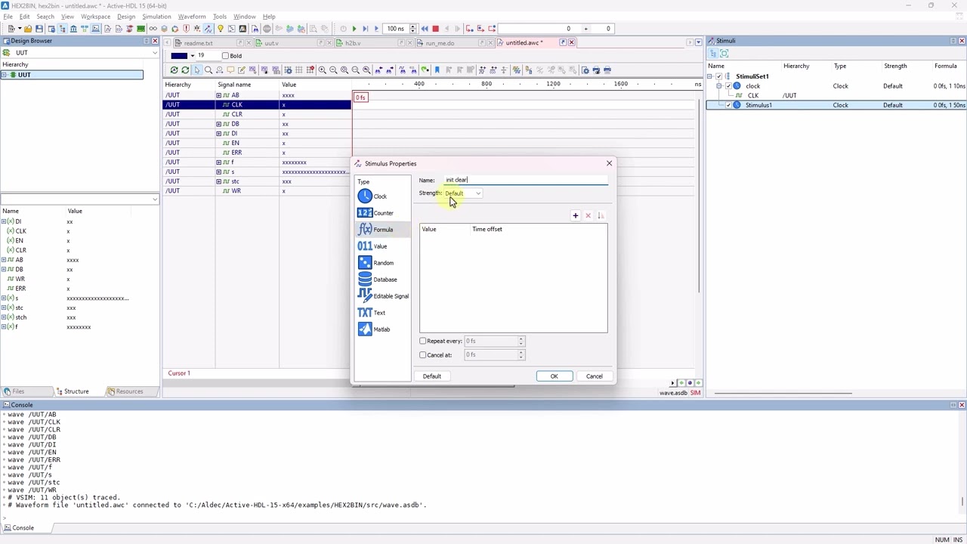
Task: Choose the Value stimulus type
Action: (x=372, y=246)
